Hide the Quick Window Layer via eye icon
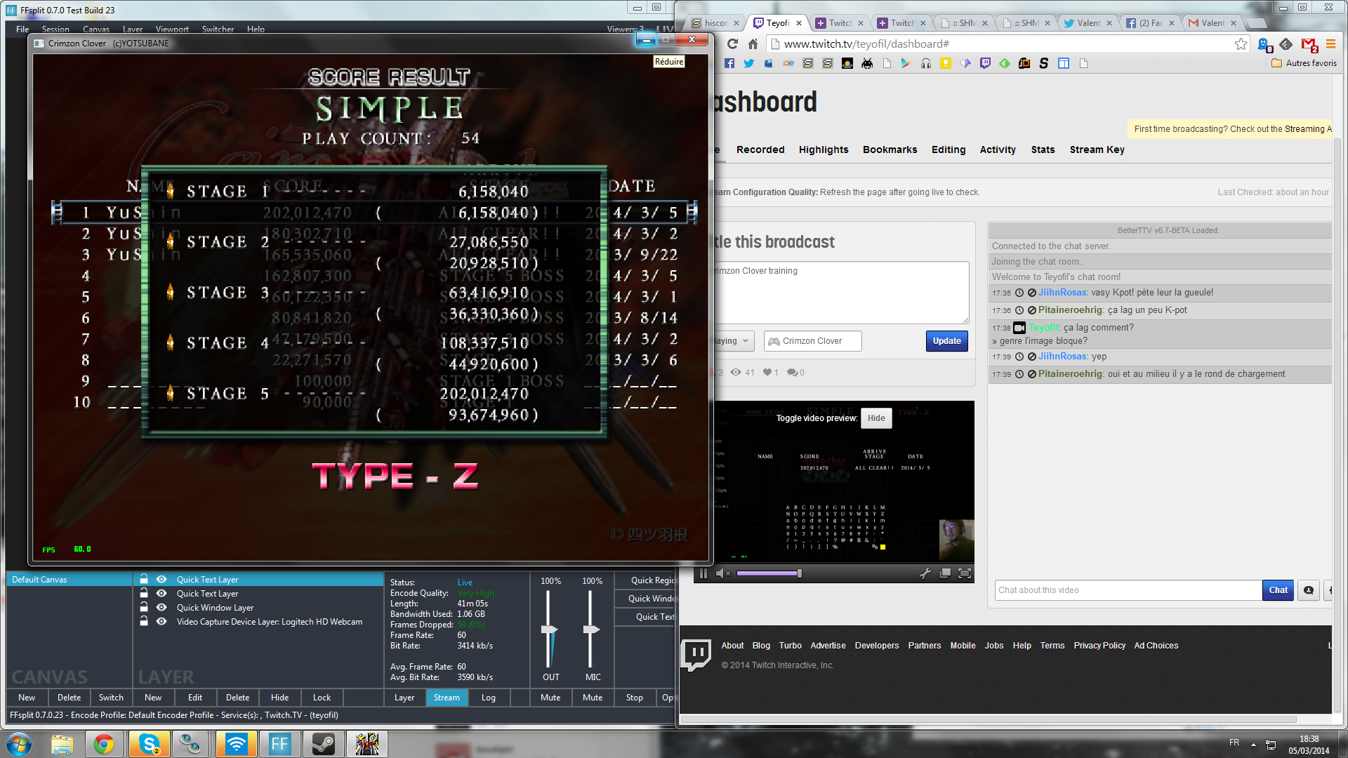Image resolution: width=1348 pixels, height=758 pixels. (161, 607)
